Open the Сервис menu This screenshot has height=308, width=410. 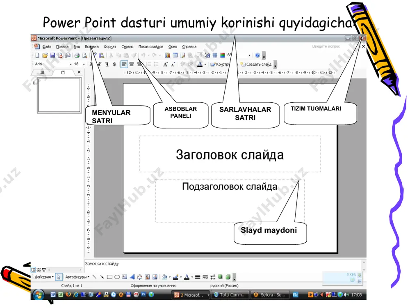click(128, 47)
